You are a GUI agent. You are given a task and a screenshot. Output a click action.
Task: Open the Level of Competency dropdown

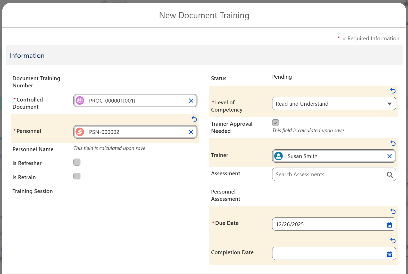click(x=334, y=104)
